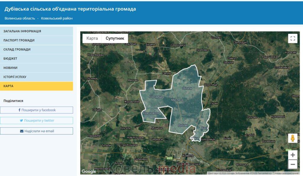Click the Волошки label on map
Viewport: 303px width, 176px height.
242,164
